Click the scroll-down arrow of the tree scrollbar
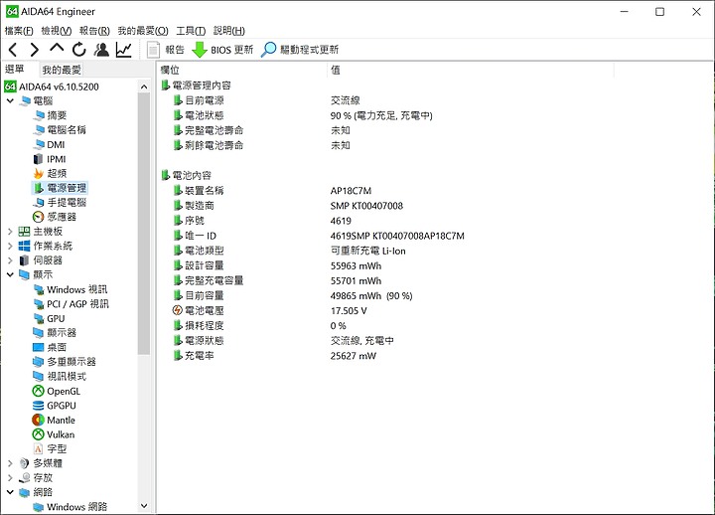 click(144, 506)
